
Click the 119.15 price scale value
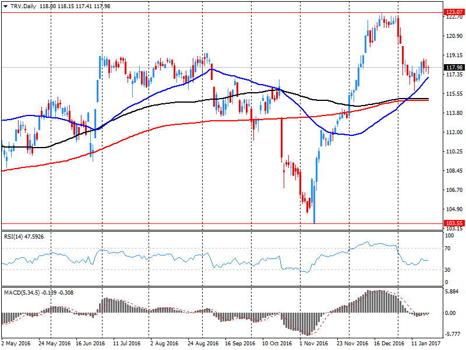(x=454, y=55)
